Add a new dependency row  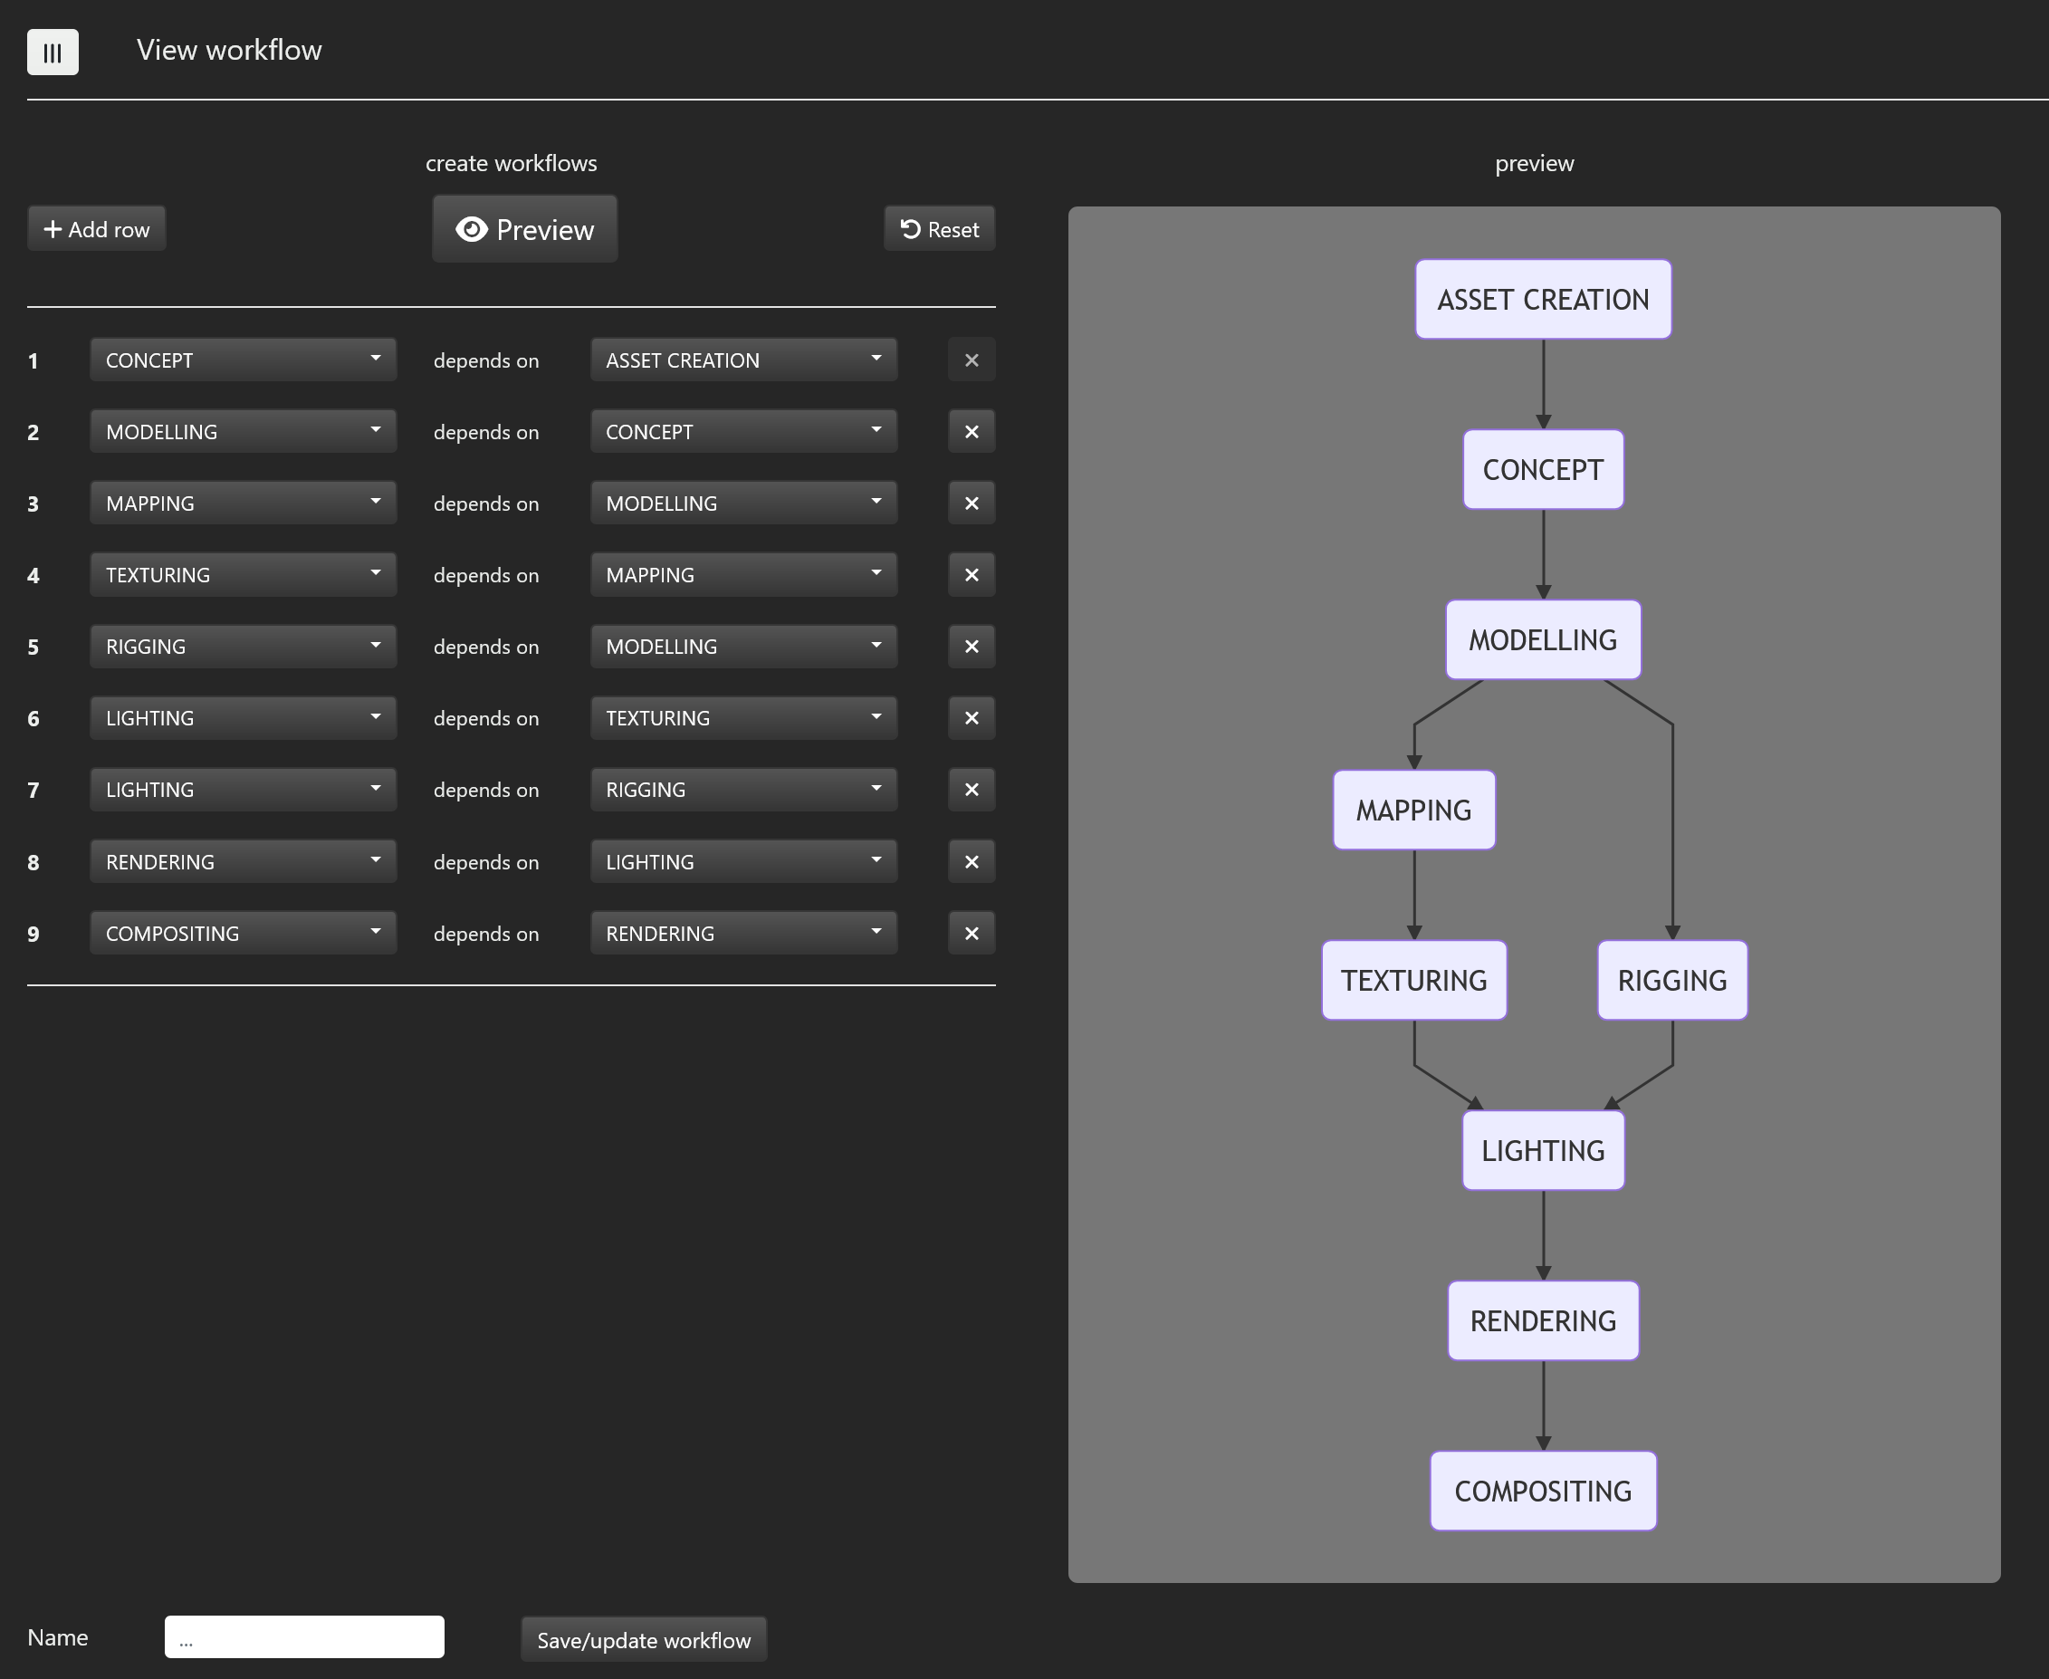click(x=97, y=230)
